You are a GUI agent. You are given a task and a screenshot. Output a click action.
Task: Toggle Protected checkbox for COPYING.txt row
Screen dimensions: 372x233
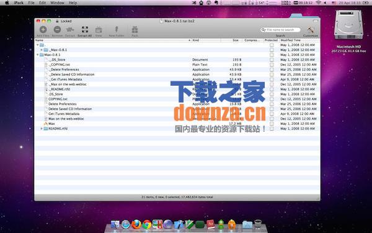272,99
